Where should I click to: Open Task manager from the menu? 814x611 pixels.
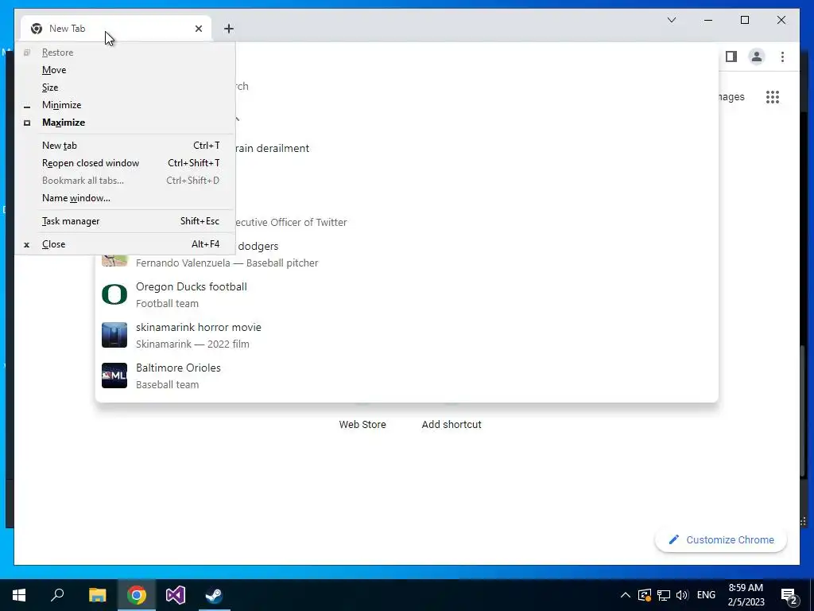click(x=125, y=221)
